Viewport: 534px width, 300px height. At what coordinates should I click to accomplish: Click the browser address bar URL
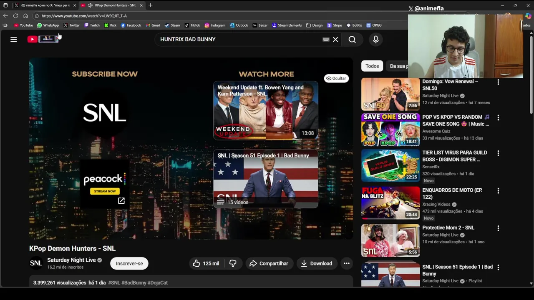84,16
